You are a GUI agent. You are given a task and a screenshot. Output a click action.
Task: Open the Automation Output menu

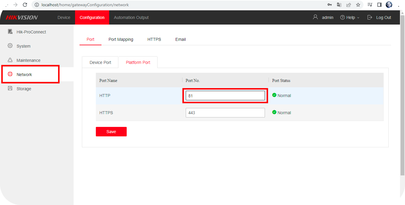(x=131, y=17)
